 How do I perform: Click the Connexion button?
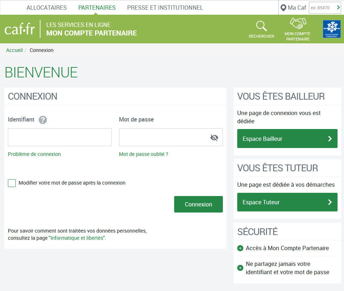click(x=198, y=204)
